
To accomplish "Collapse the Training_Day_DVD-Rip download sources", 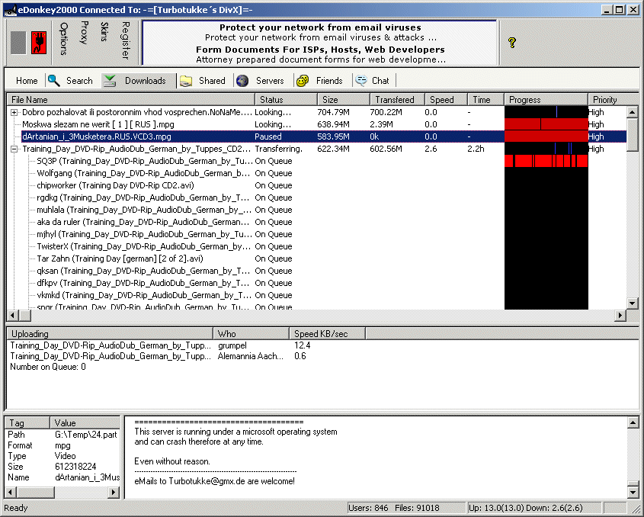I will click(x=14, y=149).
